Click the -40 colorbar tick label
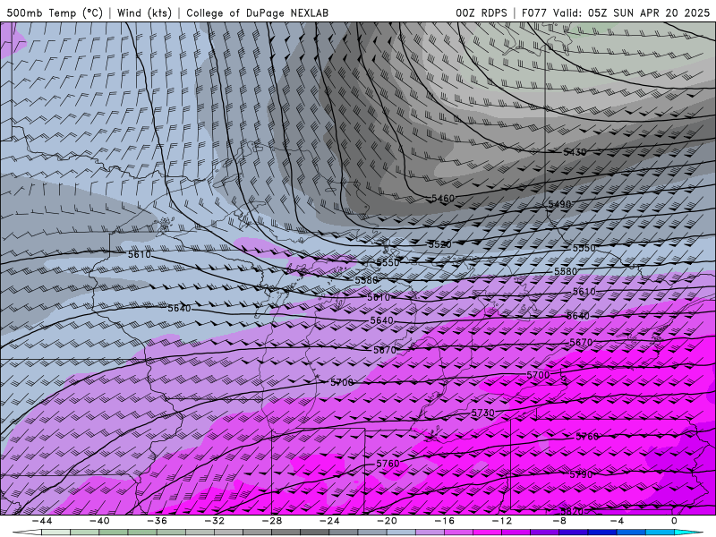Viewport: 716px width, 537px height. (x=99, y=521)
